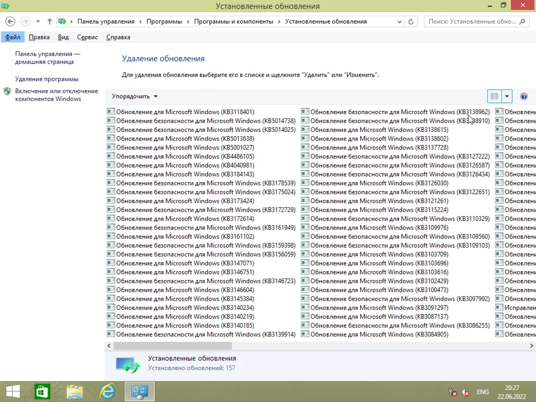The width and height of the screenshot is (536, 402).
Task: Open the Вид menu
Action: 63,37
